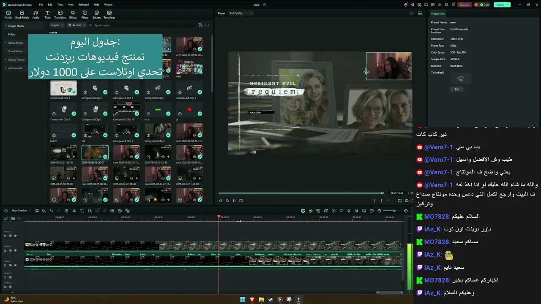Mute the Audio 1 track

click(x=10, y=277)
